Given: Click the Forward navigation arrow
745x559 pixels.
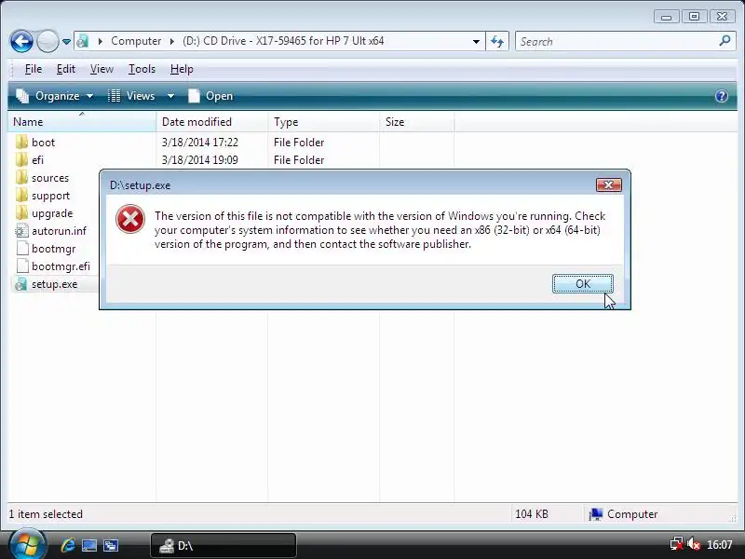Looking at the screenshot, I should [x=47, y=41].
